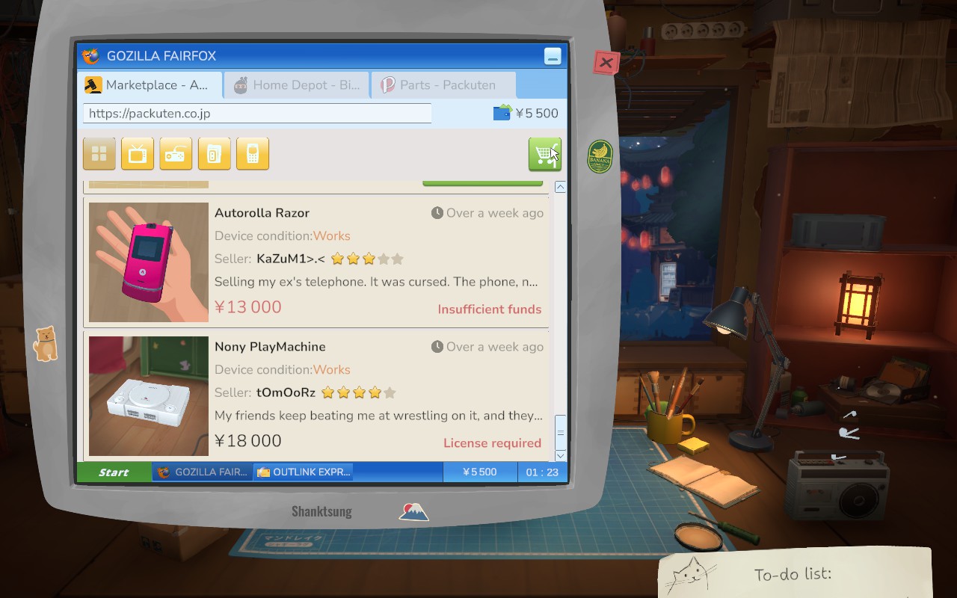Image resolution: width=957 pixels, height=598 pixels.
Task: Read the Nony PlayMachine description text
Action: [x=378, y=416]
